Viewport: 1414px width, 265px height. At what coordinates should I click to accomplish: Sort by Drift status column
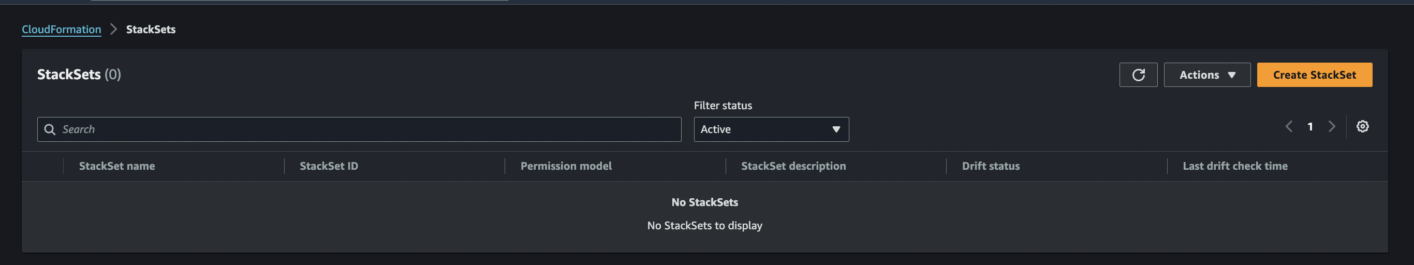point(991,166)
